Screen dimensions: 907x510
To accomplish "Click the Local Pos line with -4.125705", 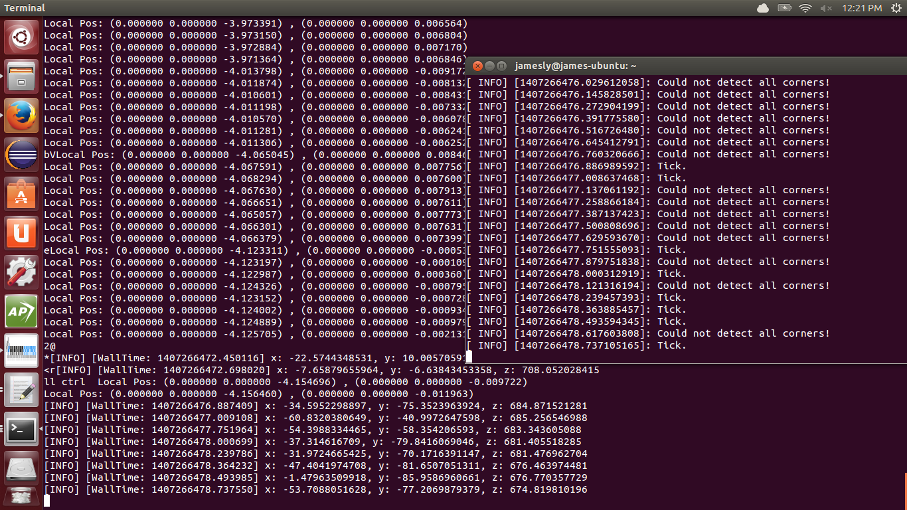I will (x=254, y=333).
